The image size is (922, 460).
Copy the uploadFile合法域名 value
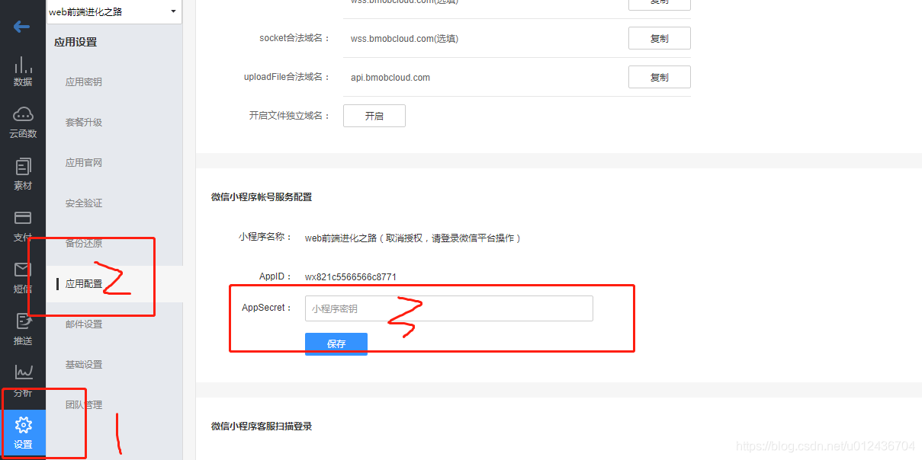pos(660,77)
